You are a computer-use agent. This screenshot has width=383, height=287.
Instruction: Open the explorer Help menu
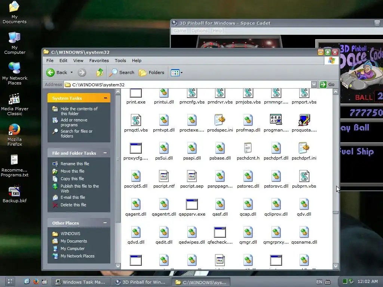(137, 61)
